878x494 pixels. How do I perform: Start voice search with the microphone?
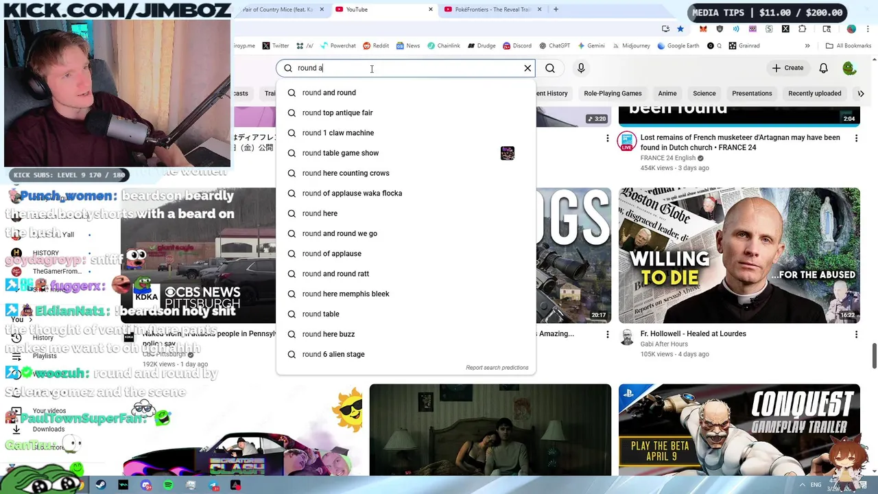(581, 68)
